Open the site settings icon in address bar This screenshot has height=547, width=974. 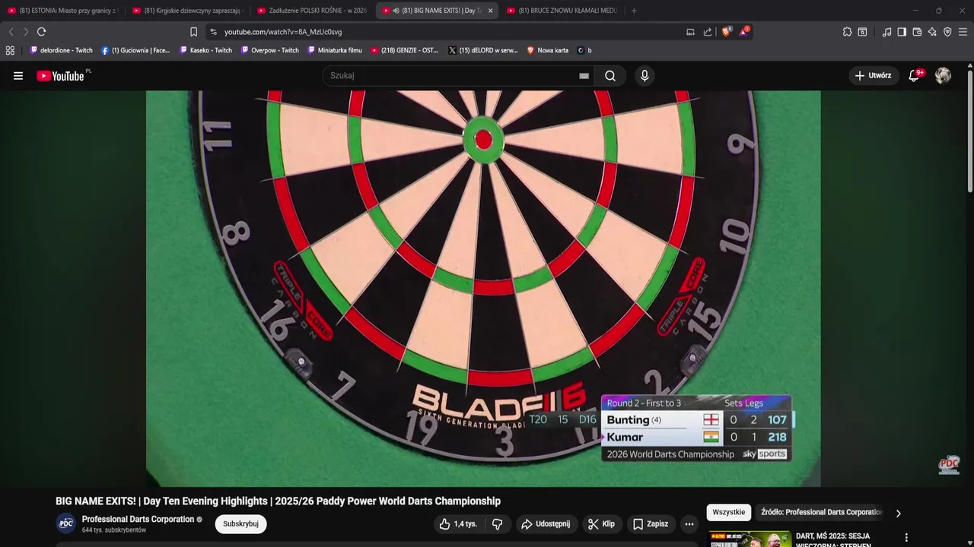tap(213, 32)
